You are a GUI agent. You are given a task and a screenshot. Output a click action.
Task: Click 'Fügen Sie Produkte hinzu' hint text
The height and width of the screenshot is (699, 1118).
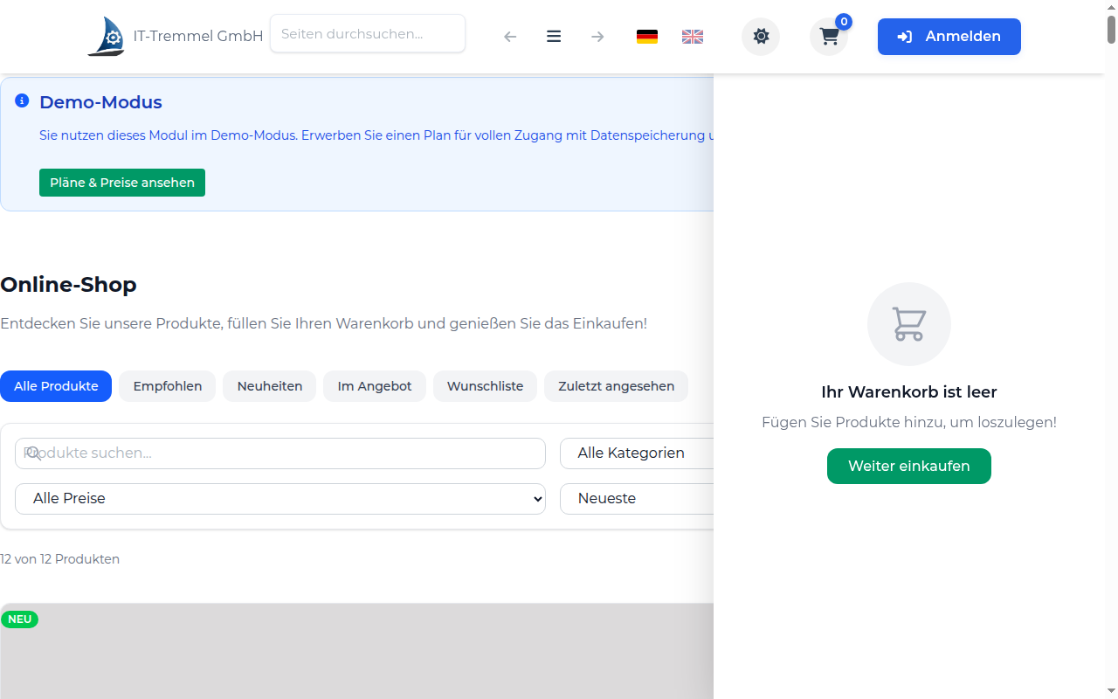909,422
